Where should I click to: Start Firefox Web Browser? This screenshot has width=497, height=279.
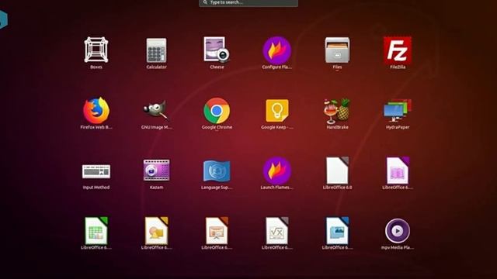click(x=96, y=110)
